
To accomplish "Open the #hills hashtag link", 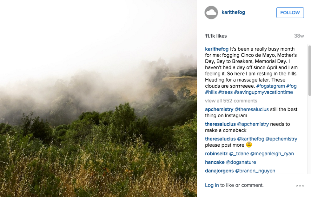I will point(211,92).
